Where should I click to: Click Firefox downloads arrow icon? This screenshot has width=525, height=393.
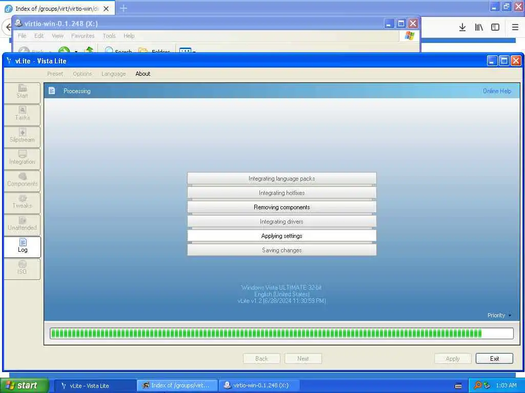pos(462,28)
